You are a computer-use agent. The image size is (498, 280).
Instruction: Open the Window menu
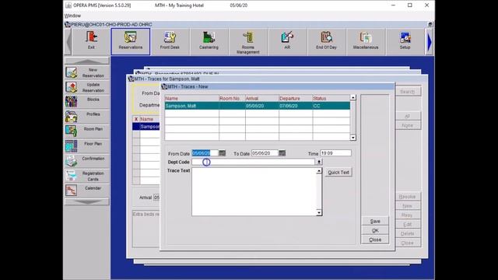(72, 16)
